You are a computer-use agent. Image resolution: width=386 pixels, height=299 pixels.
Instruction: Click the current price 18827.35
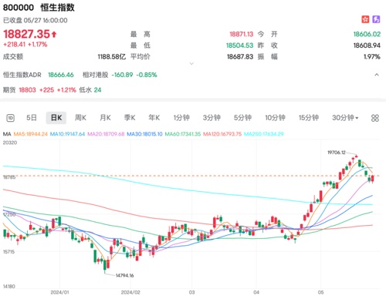26,34
